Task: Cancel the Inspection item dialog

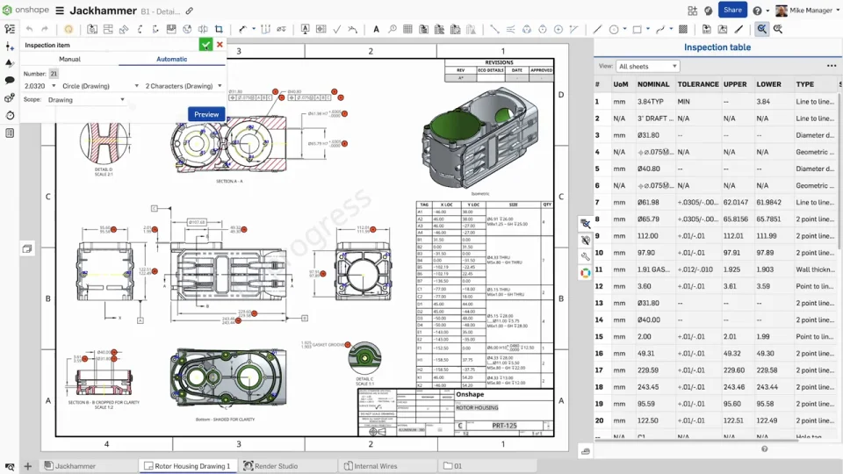Action: click(x=220, y=45)
